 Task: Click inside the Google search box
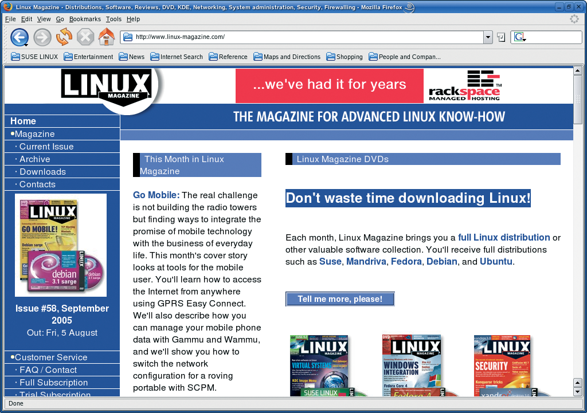coord(554,37)
